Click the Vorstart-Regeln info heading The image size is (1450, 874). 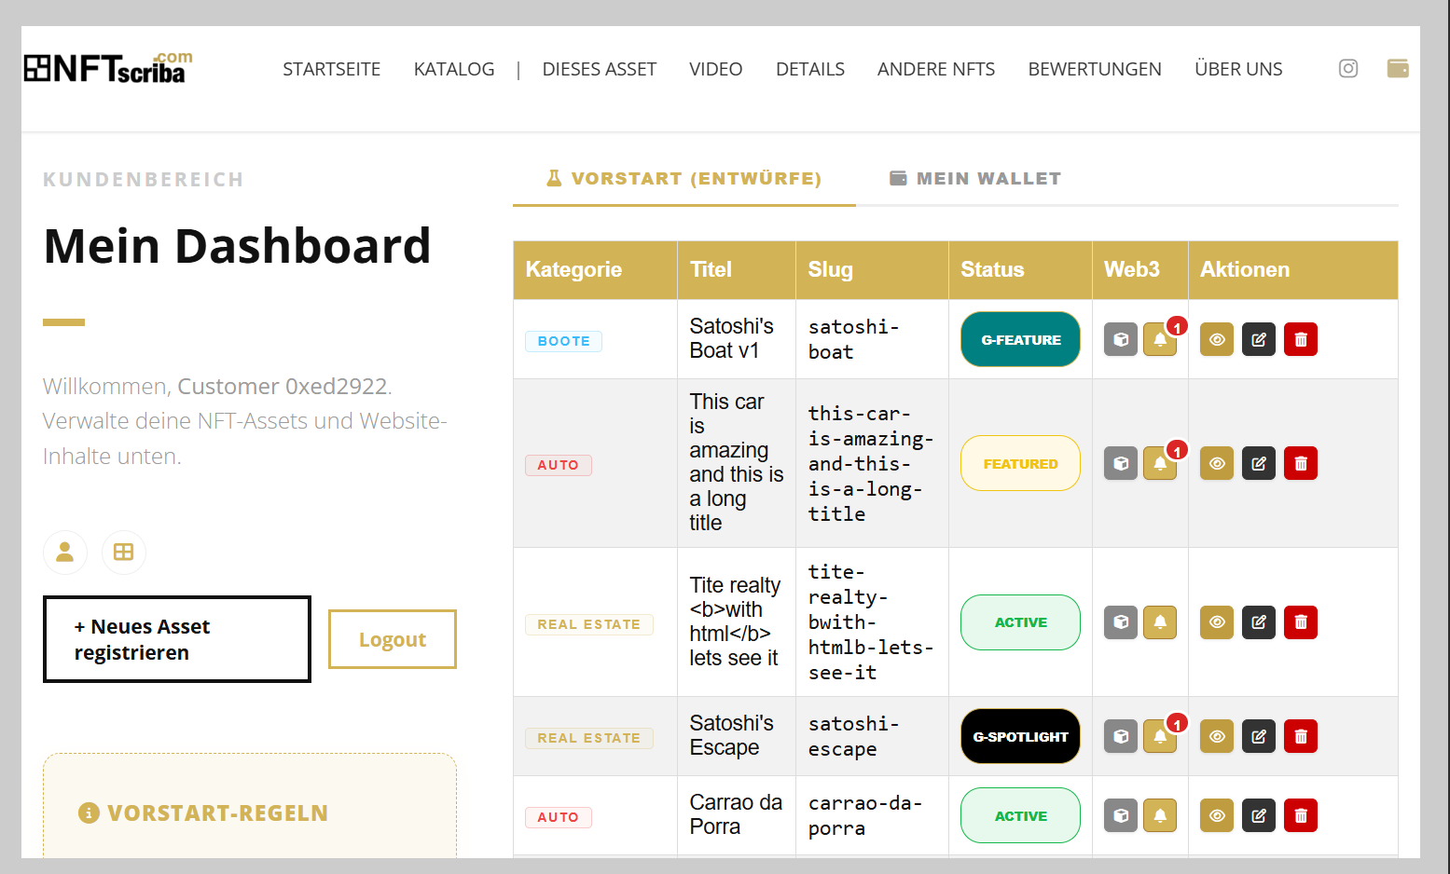point(203,813)
